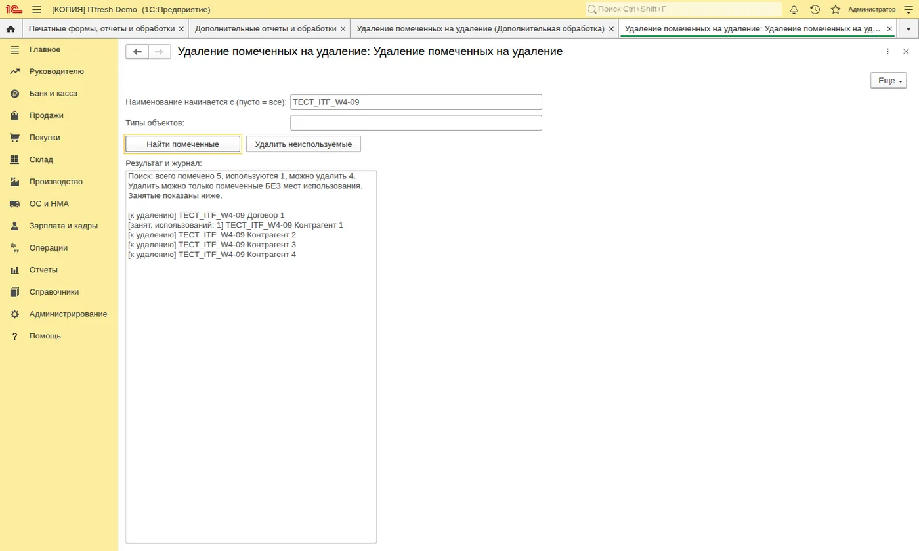919x551 pixels.
Task: Open the Продажи section
Action: (59, 115)
